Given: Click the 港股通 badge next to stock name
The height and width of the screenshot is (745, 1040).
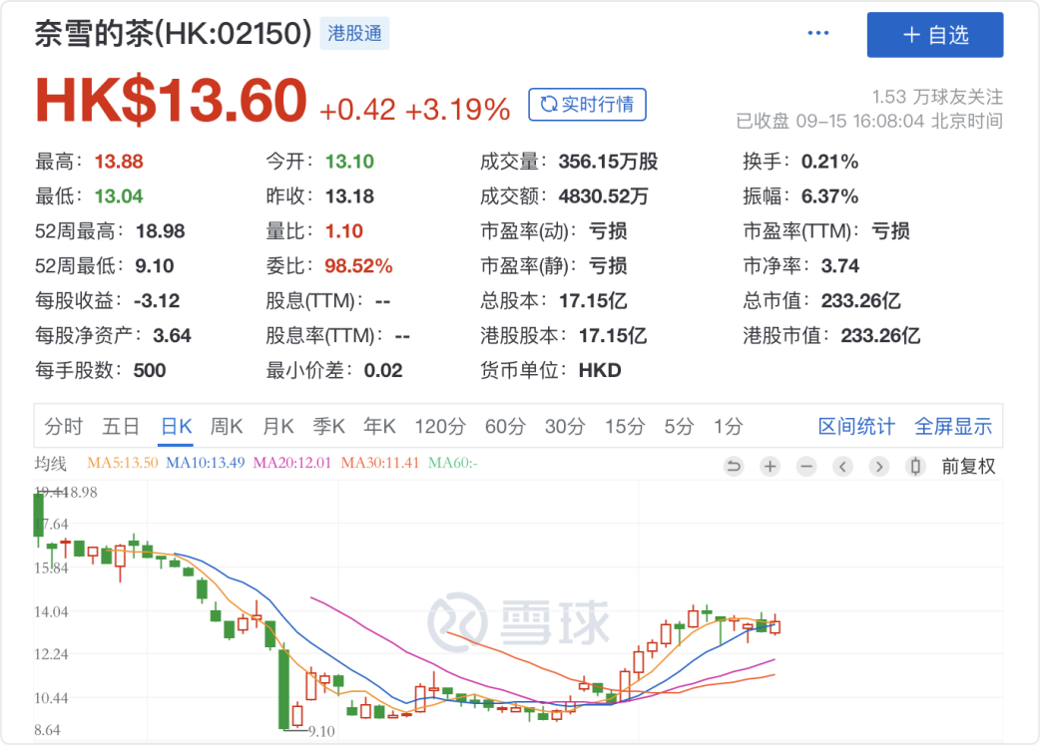Looking at the screenshot, I should [355, 33].
